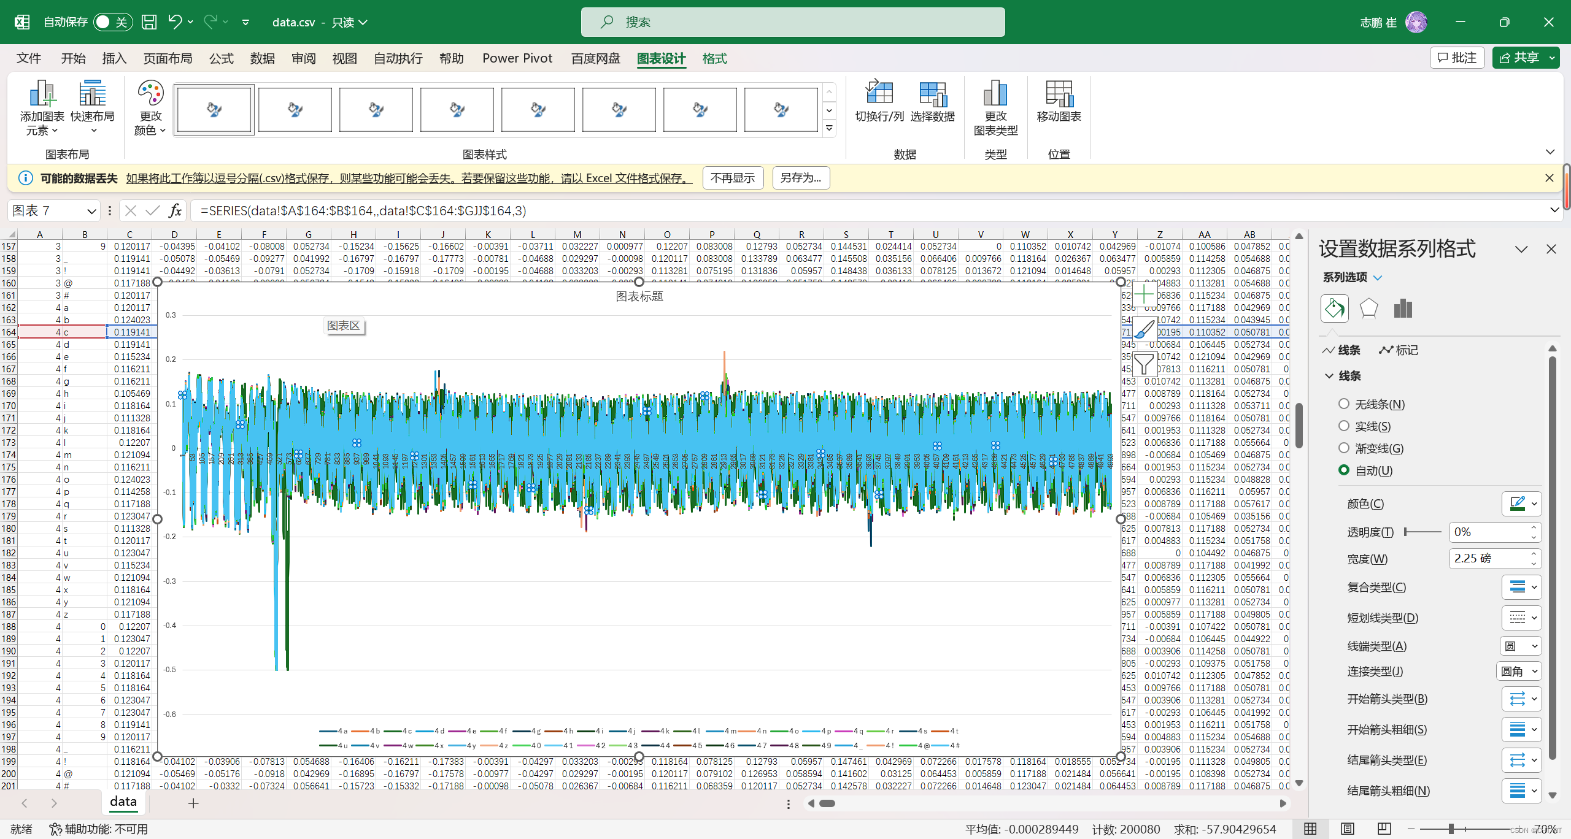
Task: Open the Home ribbon tab
Action: click(73, 58)
